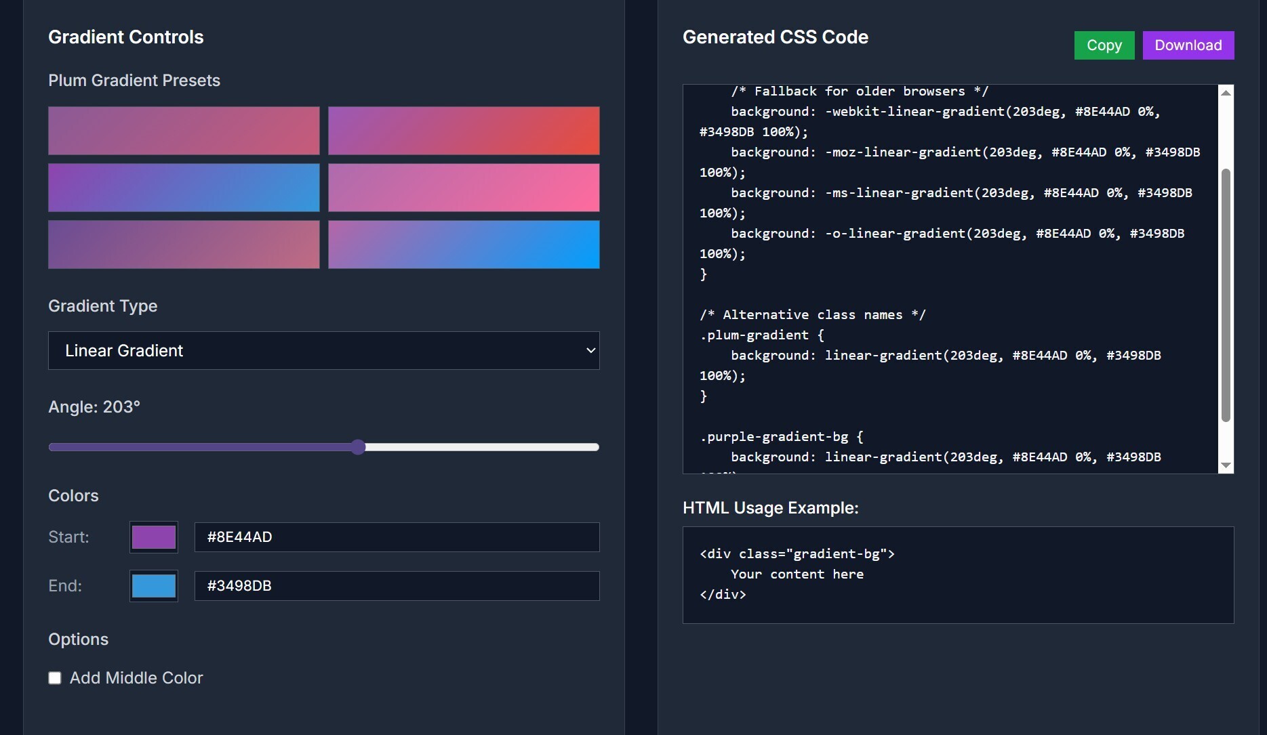Screen dimensions: 1267x735
Task: Open the Start color picker swatch
Action: click(x=154, y=537)
